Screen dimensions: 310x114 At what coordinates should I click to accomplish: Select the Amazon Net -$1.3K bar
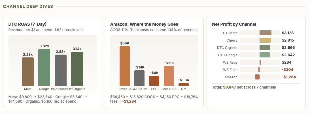tap(184, 84)
